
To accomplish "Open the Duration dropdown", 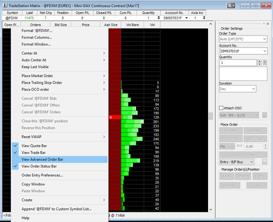I will click(x=238, y=89).
